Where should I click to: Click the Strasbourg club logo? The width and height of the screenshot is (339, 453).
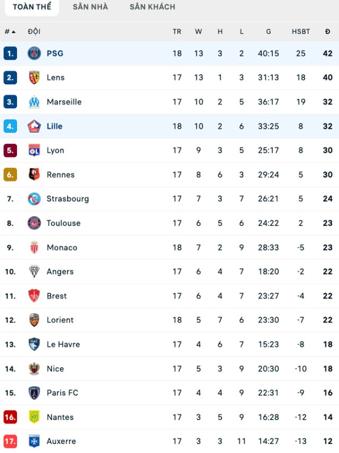[x=34, y=199]
